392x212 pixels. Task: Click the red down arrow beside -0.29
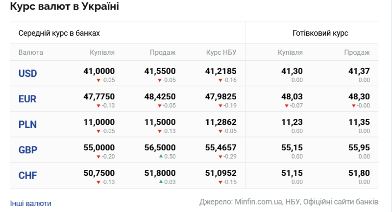[220, 156]
